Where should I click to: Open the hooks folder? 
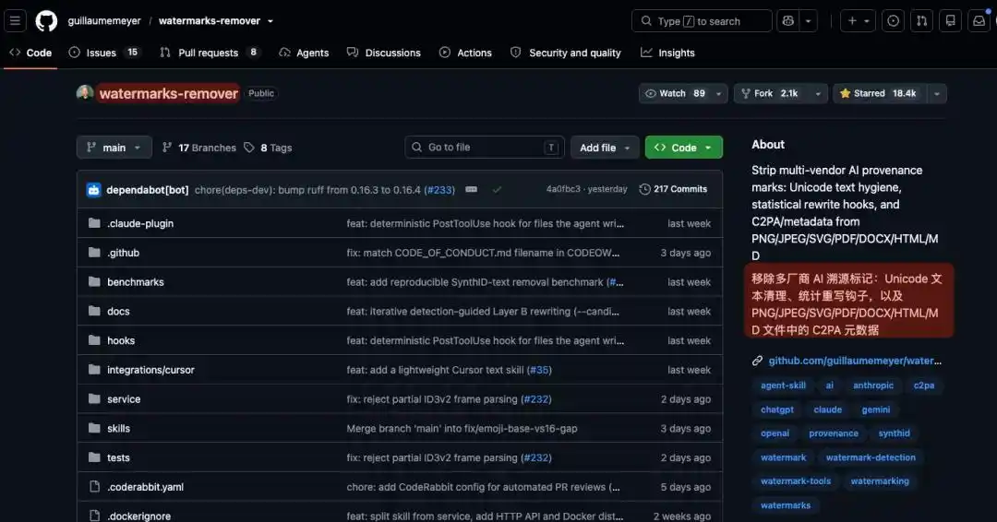[121, 340]
